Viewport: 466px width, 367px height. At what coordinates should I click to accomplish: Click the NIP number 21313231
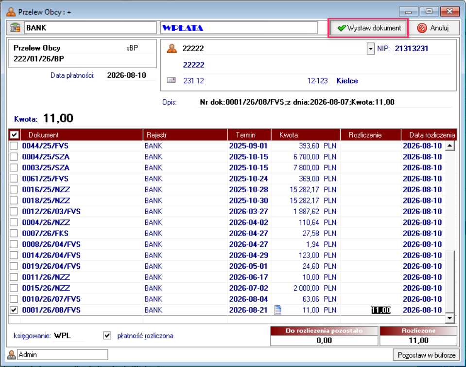[x=411, y=49]
